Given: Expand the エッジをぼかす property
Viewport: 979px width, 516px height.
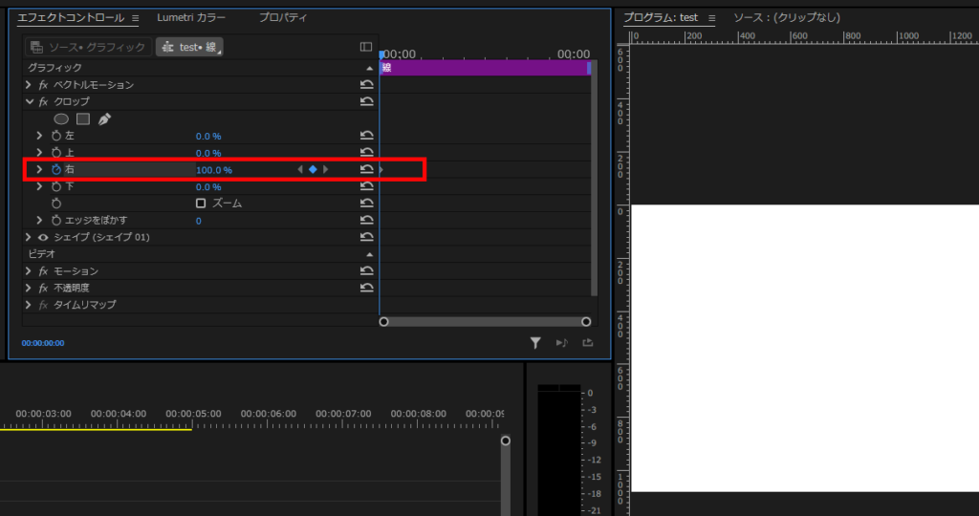Looking at the screenshot, I should [x=39, y=221].
